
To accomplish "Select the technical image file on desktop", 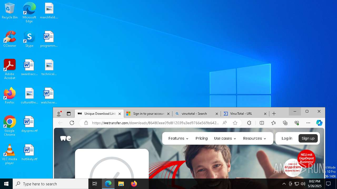I will 49,68.
